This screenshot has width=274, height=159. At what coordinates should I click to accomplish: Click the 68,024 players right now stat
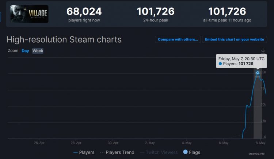(84, 12)
